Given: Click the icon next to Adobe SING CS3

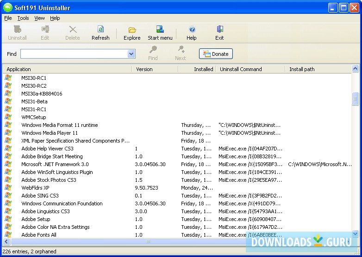Looking at the screenshot, I should click(8, 195).
